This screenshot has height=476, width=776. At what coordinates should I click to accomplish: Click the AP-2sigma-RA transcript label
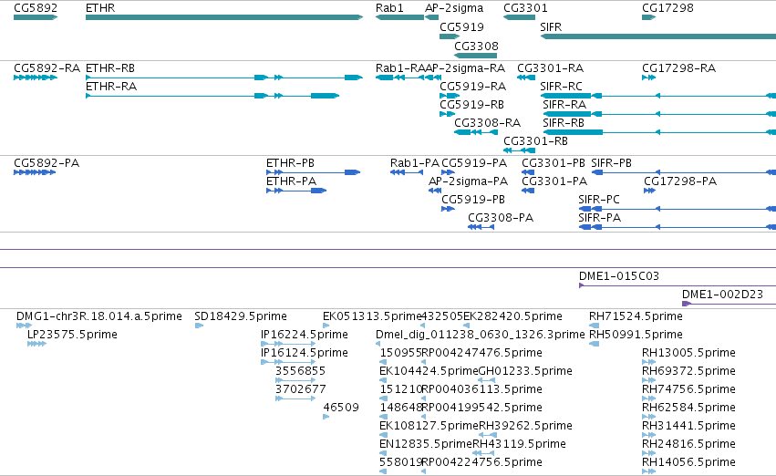tap(465, 67)
